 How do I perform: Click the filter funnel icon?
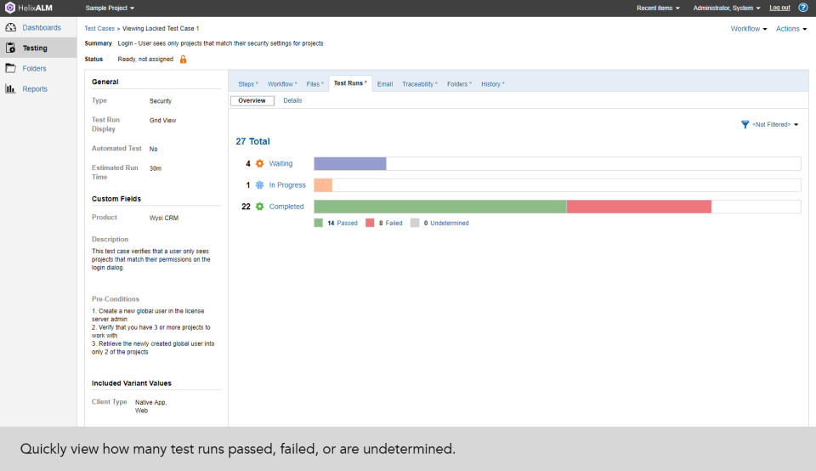tap(745, 124)
